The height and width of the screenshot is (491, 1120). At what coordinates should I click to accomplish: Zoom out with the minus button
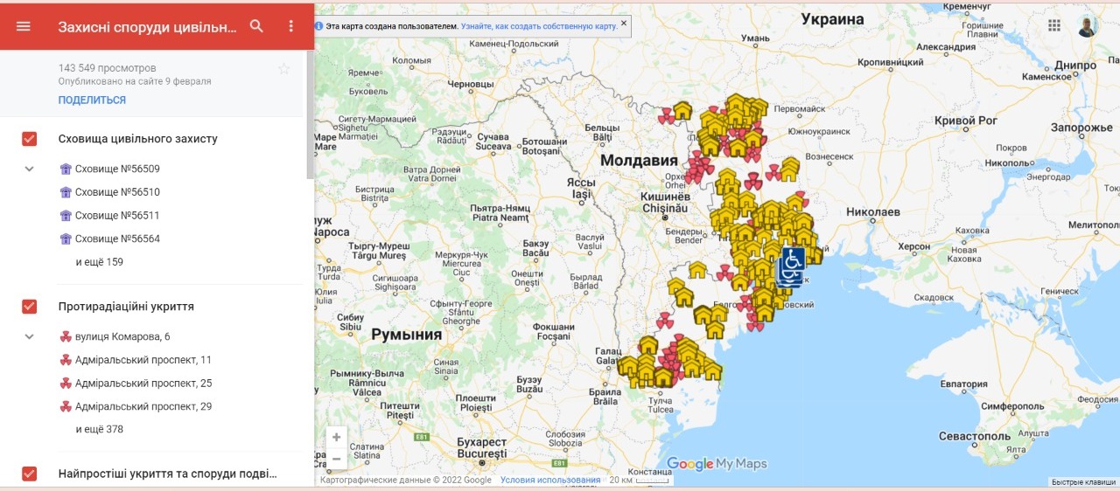[337, 458]
